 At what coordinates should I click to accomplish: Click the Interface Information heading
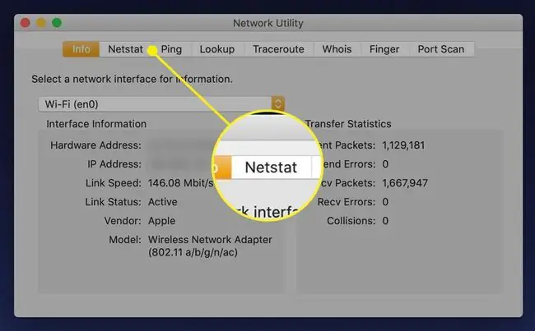tap(96, 124)
